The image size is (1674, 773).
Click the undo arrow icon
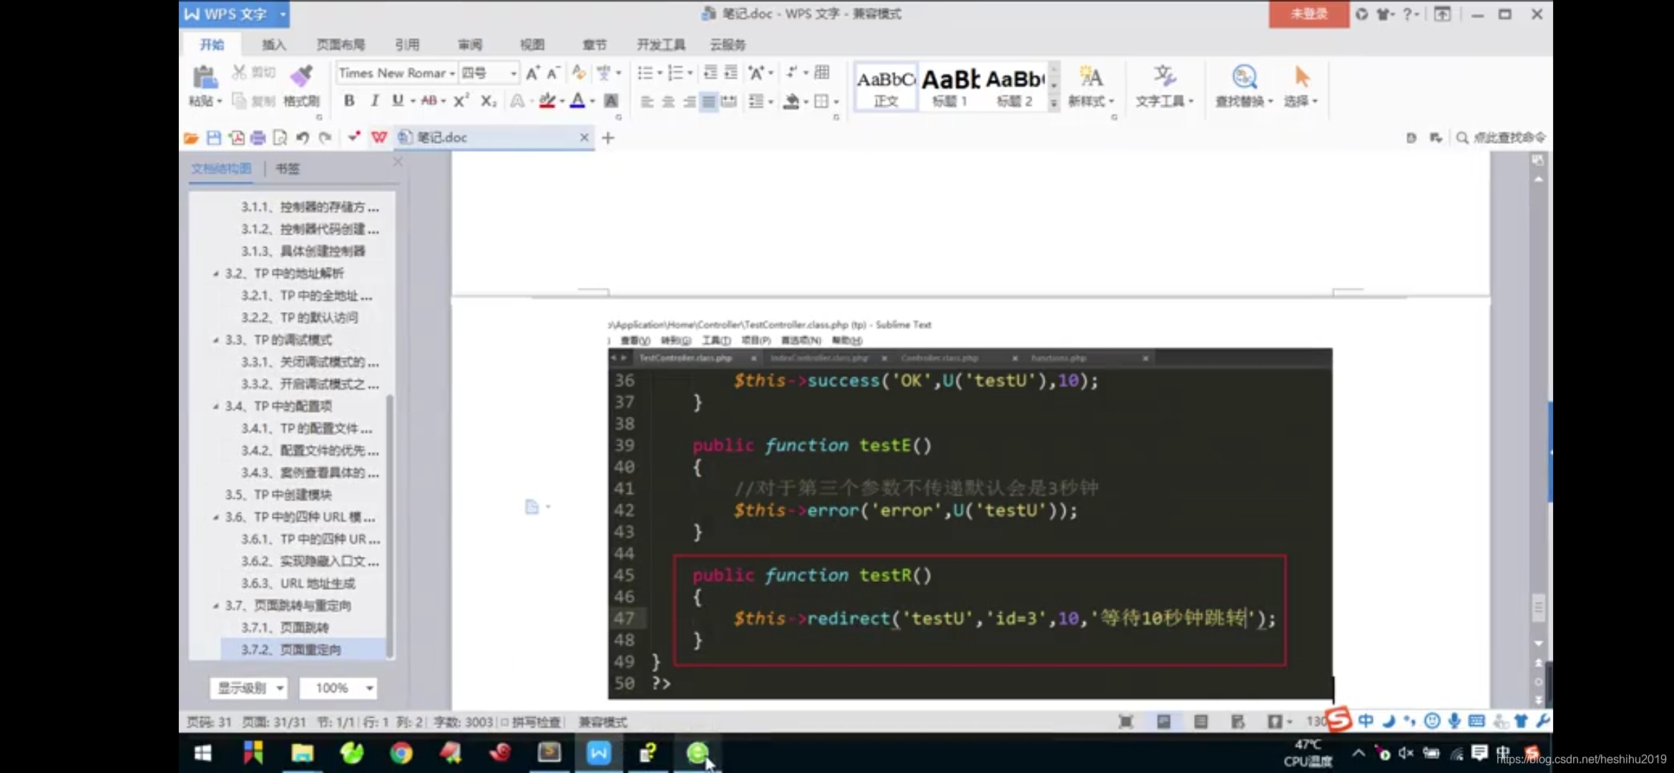[303, 137]
